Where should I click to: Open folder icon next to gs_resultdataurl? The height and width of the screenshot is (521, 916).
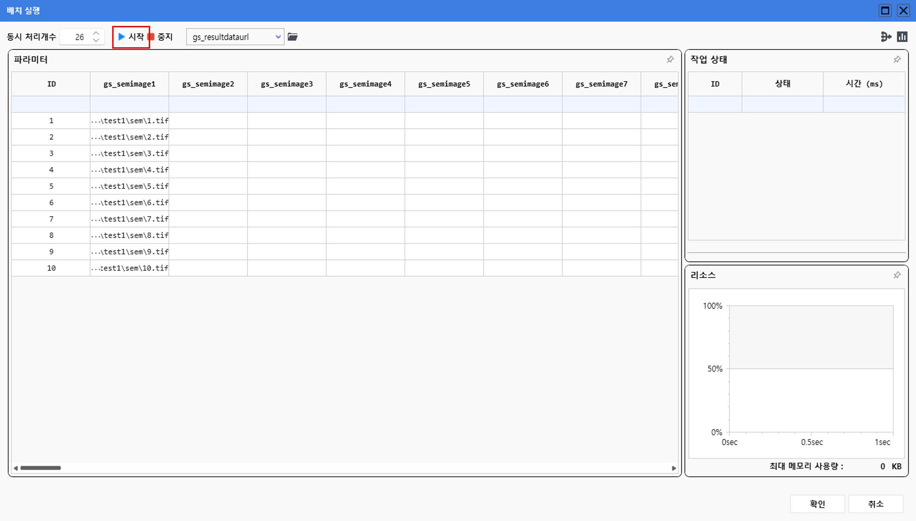point(293,37)
